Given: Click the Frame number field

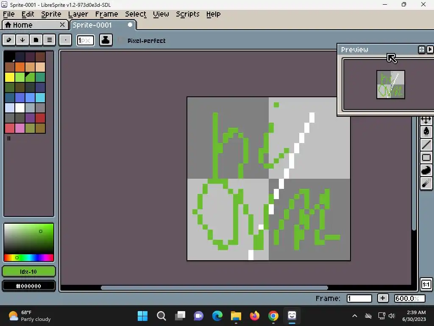Looking at the screenshot, I should pos(359,298).
